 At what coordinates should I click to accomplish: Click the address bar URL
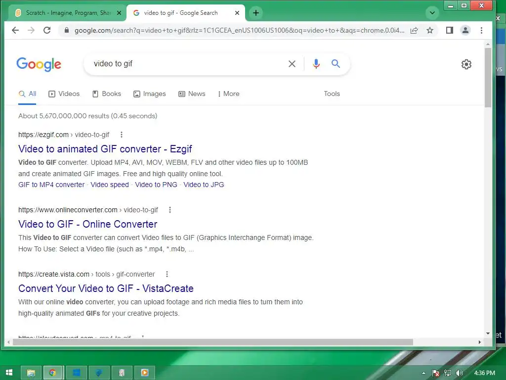click(239, 30)
